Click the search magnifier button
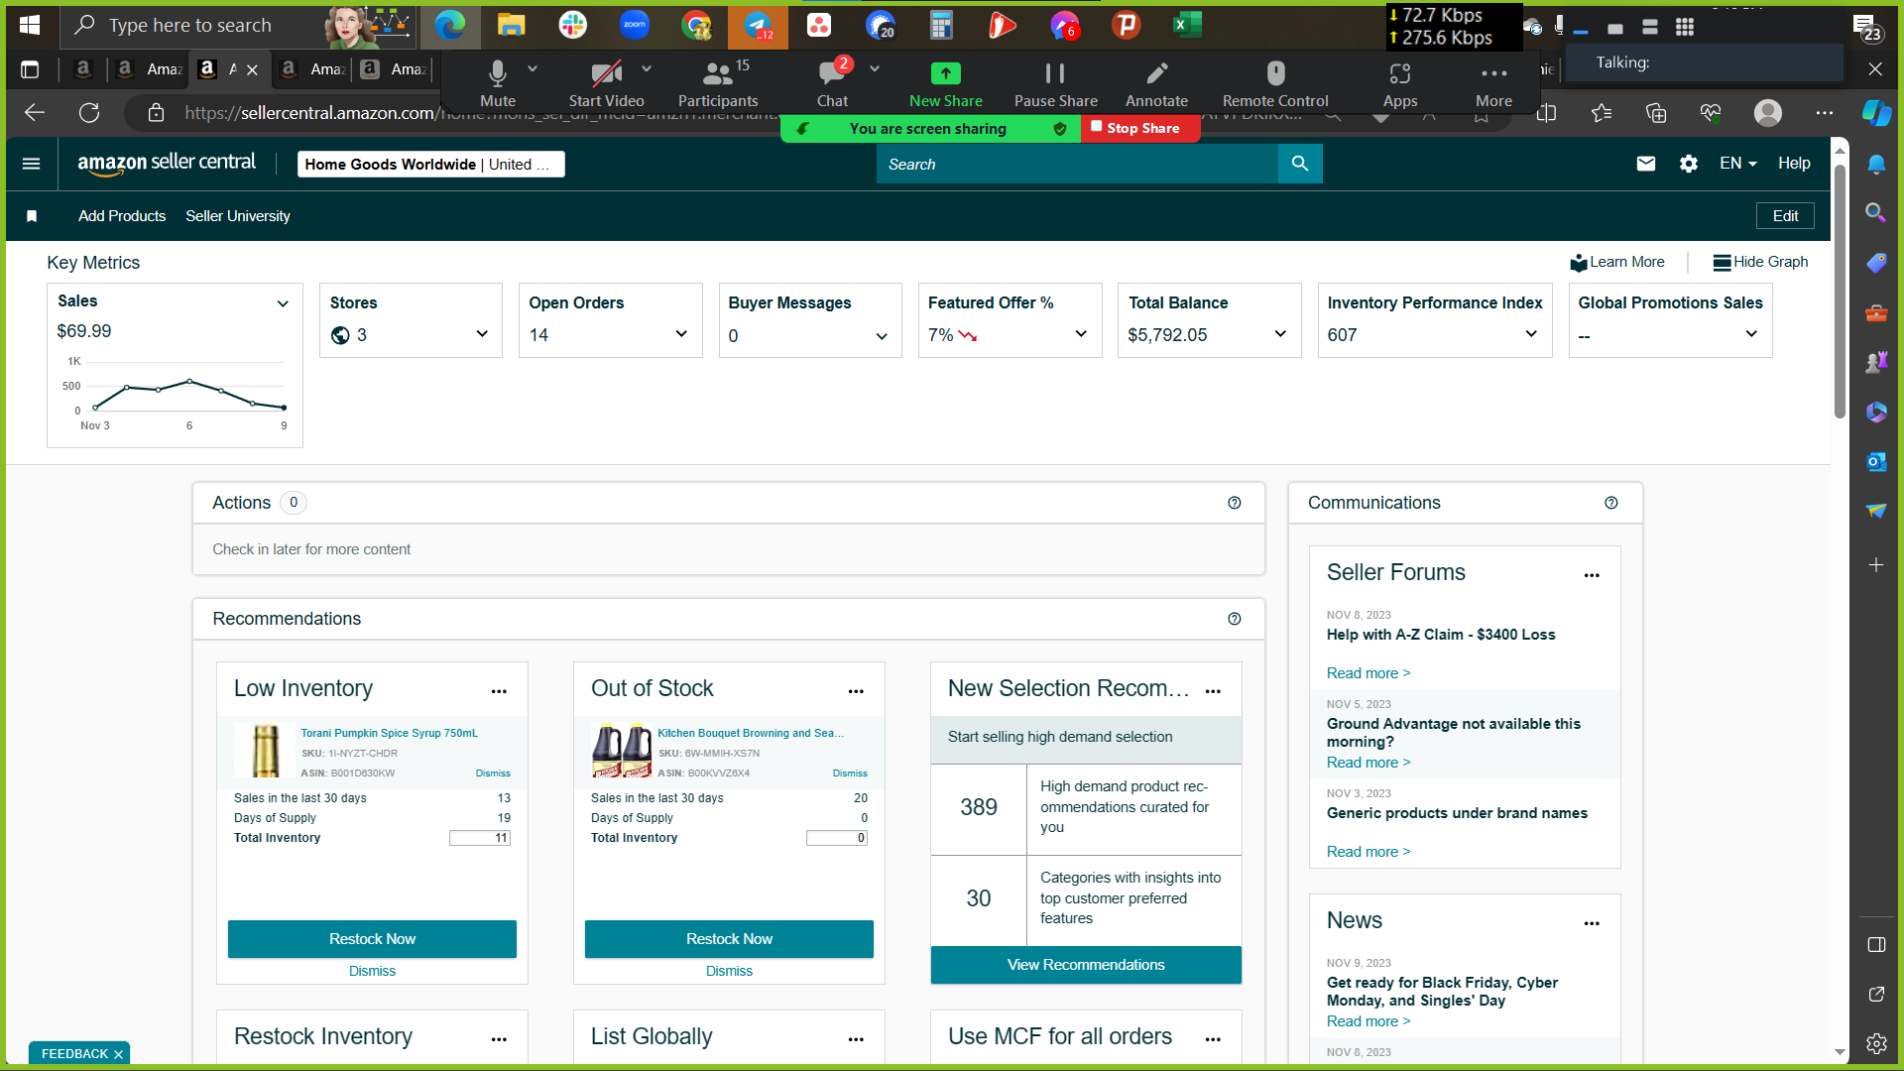Viewport: 1904px width, 1071px height. click(1300, 164)
